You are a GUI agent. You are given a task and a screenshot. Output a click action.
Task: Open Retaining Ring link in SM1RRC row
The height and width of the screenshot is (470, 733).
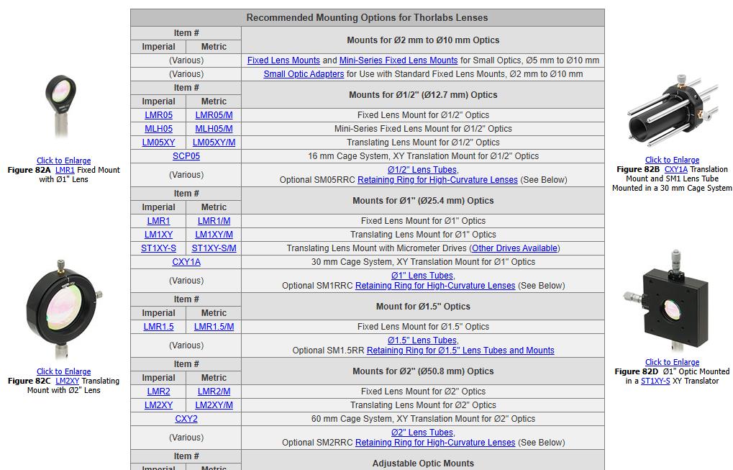point(435,285)
